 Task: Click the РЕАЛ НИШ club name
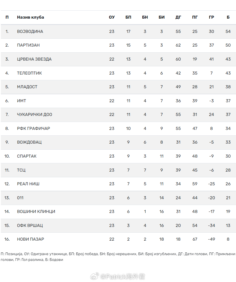tap(28, 184)
